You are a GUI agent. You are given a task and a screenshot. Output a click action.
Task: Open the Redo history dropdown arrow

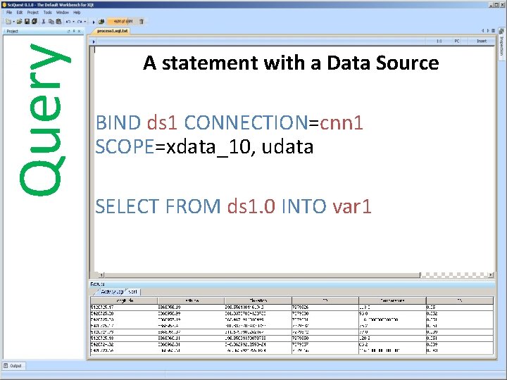pos(85,22)
